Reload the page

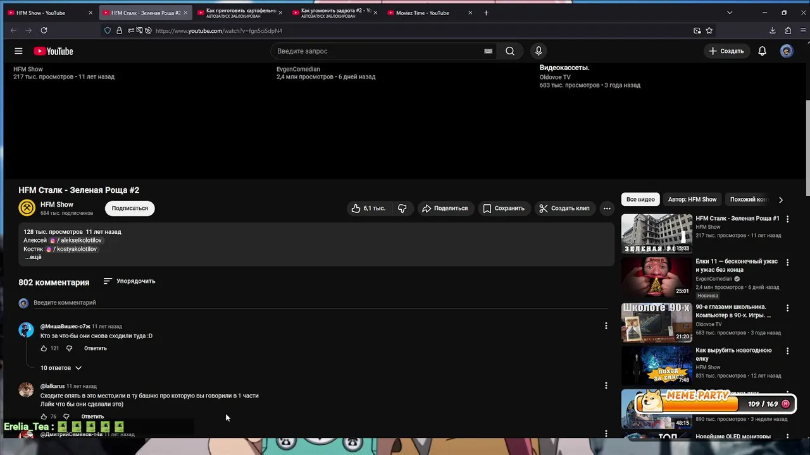[x=44, y=30]
